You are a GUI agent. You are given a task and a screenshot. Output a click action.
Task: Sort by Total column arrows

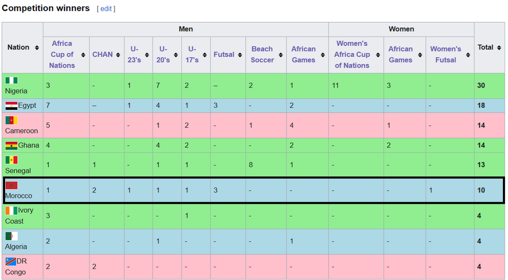coord(499,48)
